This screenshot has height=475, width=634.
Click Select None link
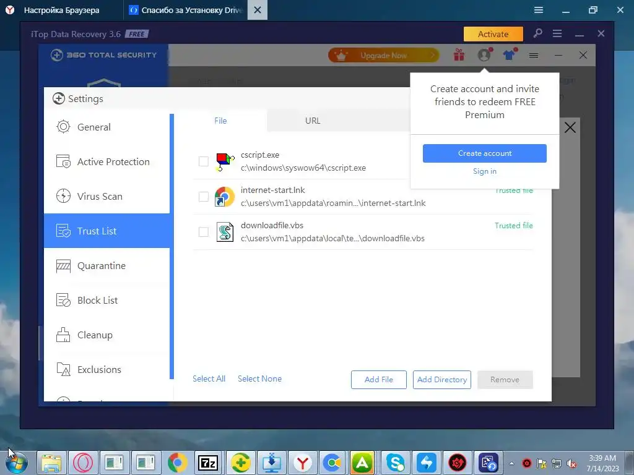pyautogui.click(x=259, y=379)
